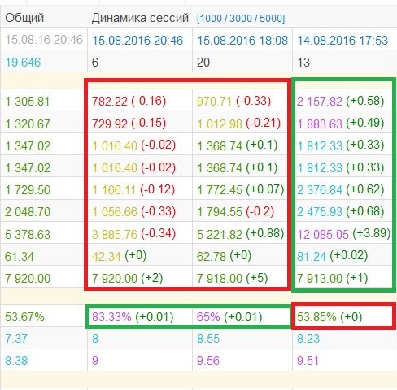Open session dated 14.08.2016 17:53

click(342, 41)
